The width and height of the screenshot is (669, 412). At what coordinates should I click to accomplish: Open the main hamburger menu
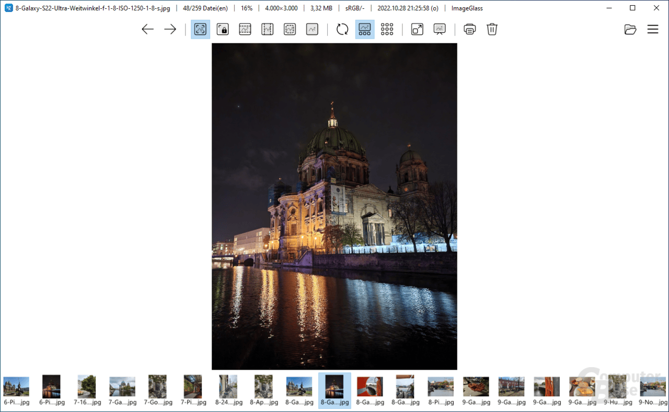coord(653,29)
